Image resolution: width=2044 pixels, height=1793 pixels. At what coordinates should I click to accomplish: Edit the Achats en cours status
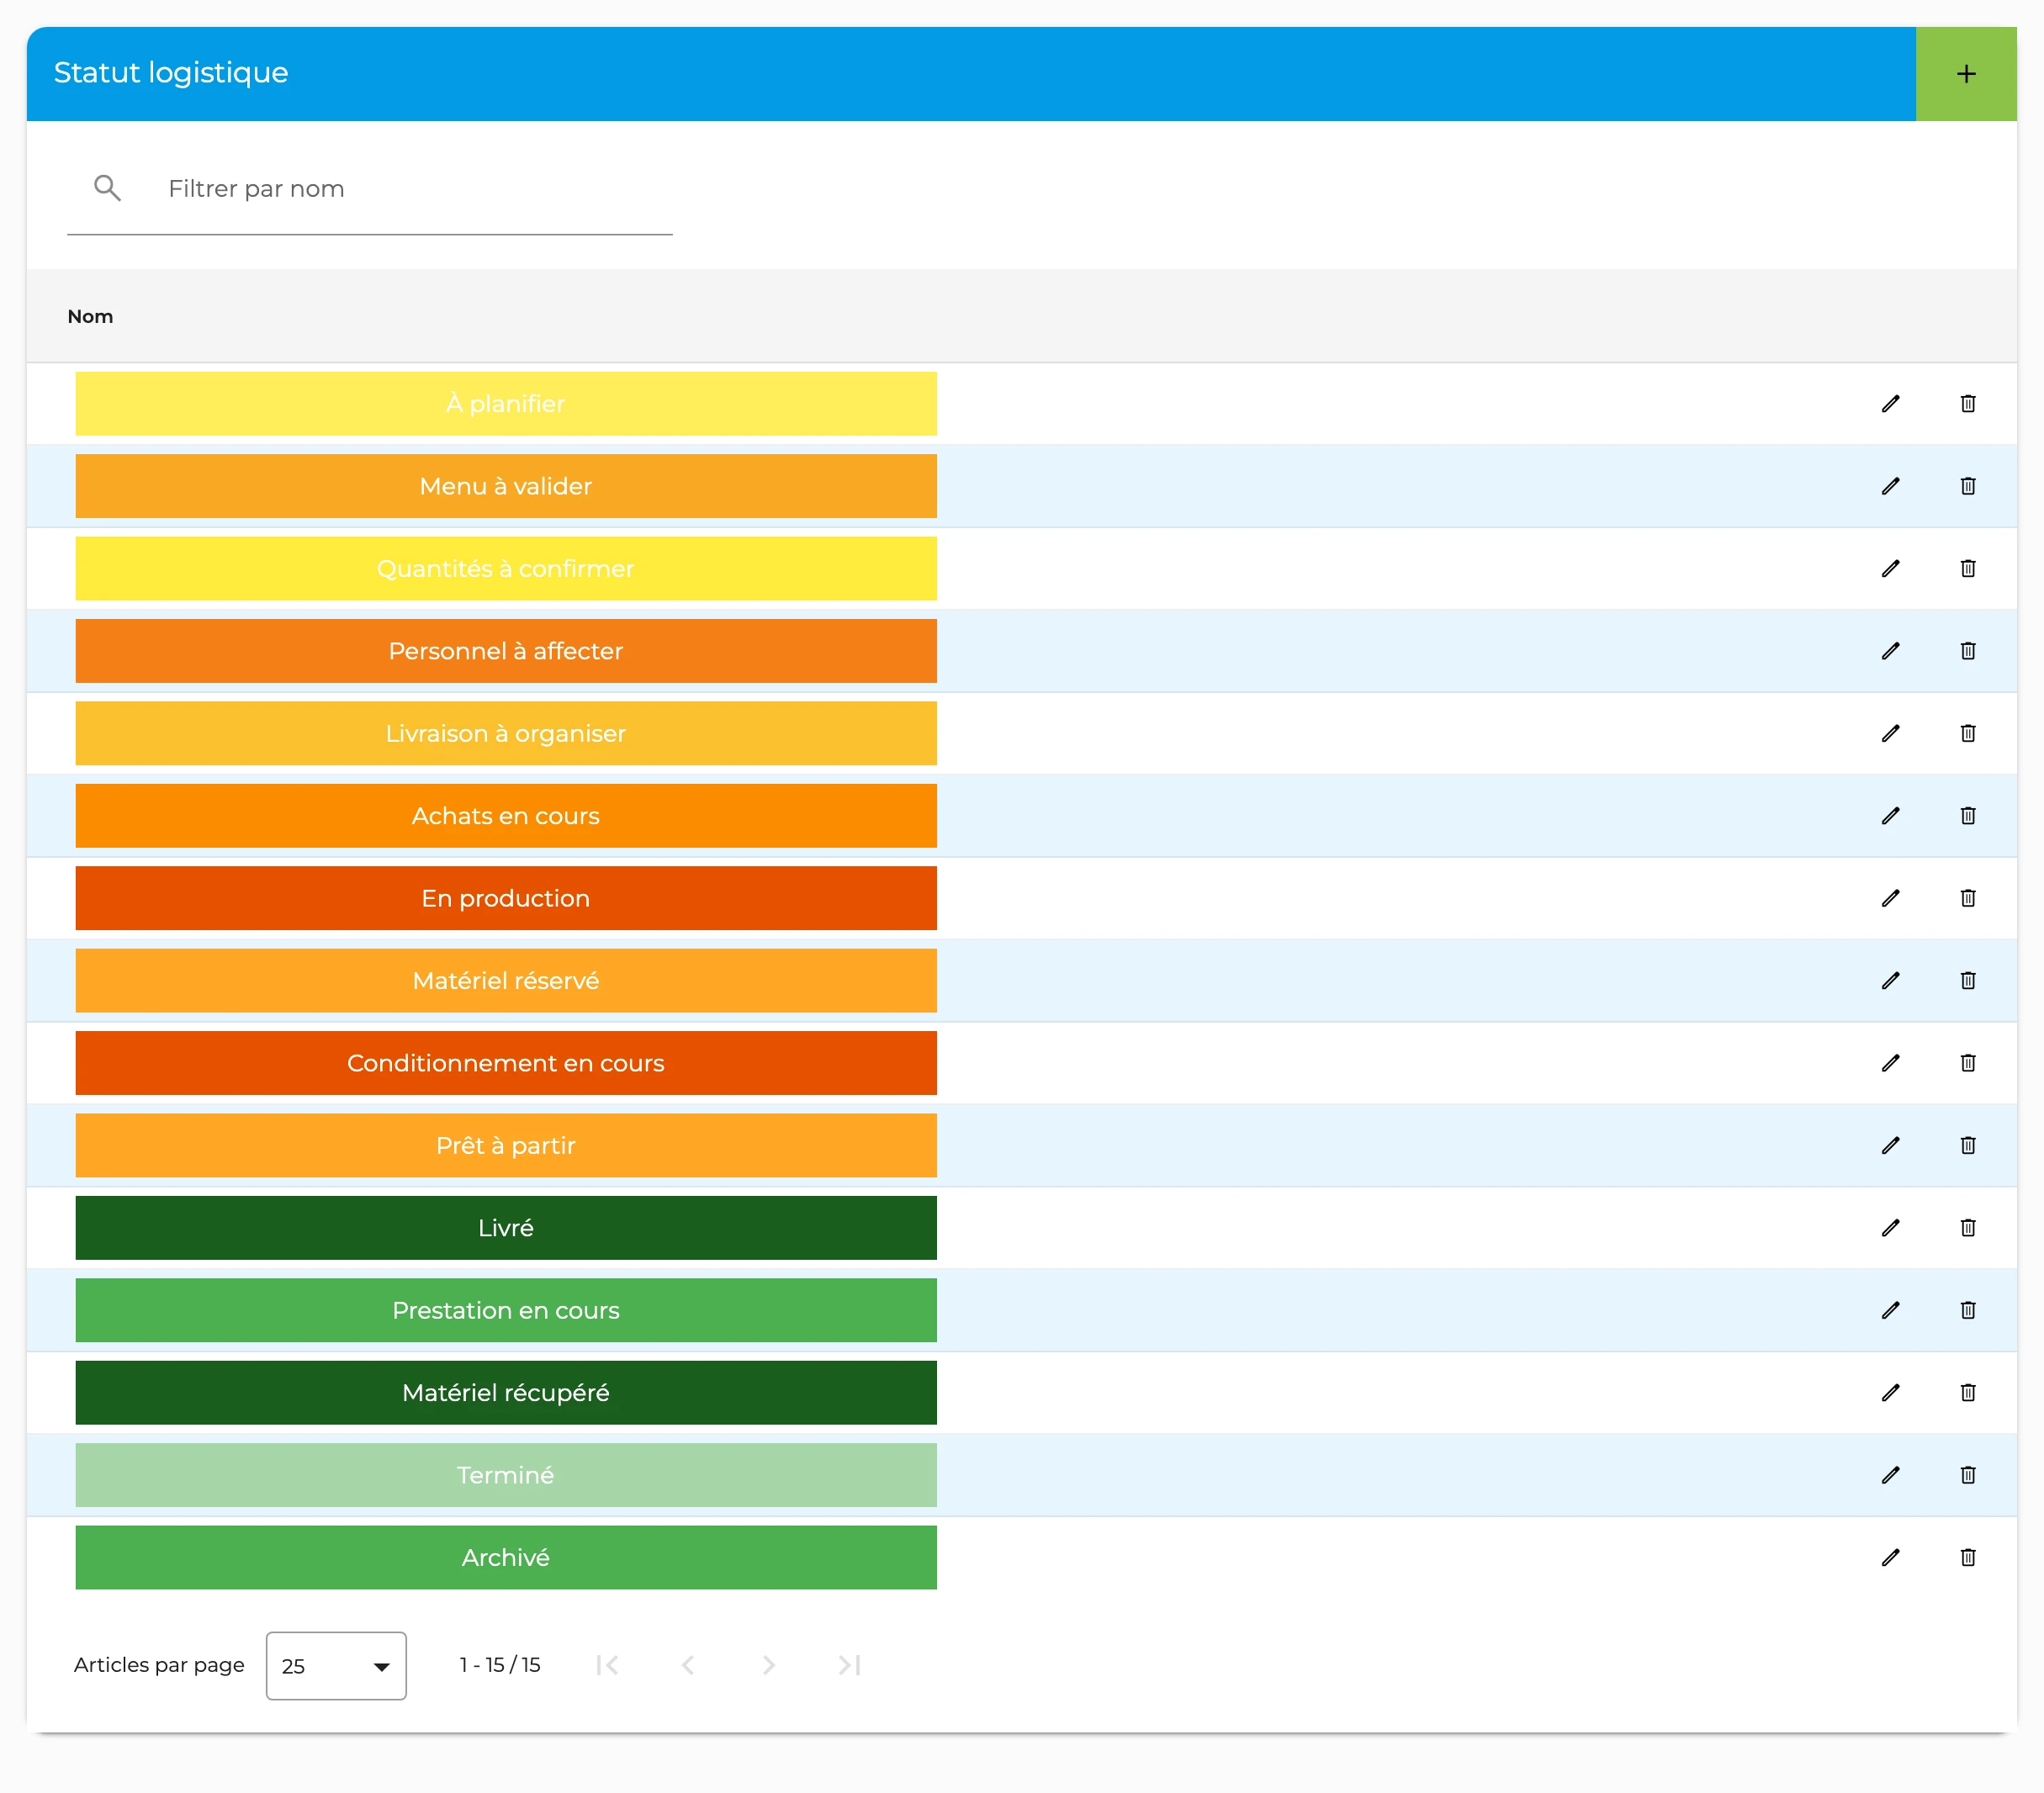(x=1890, y=816)
